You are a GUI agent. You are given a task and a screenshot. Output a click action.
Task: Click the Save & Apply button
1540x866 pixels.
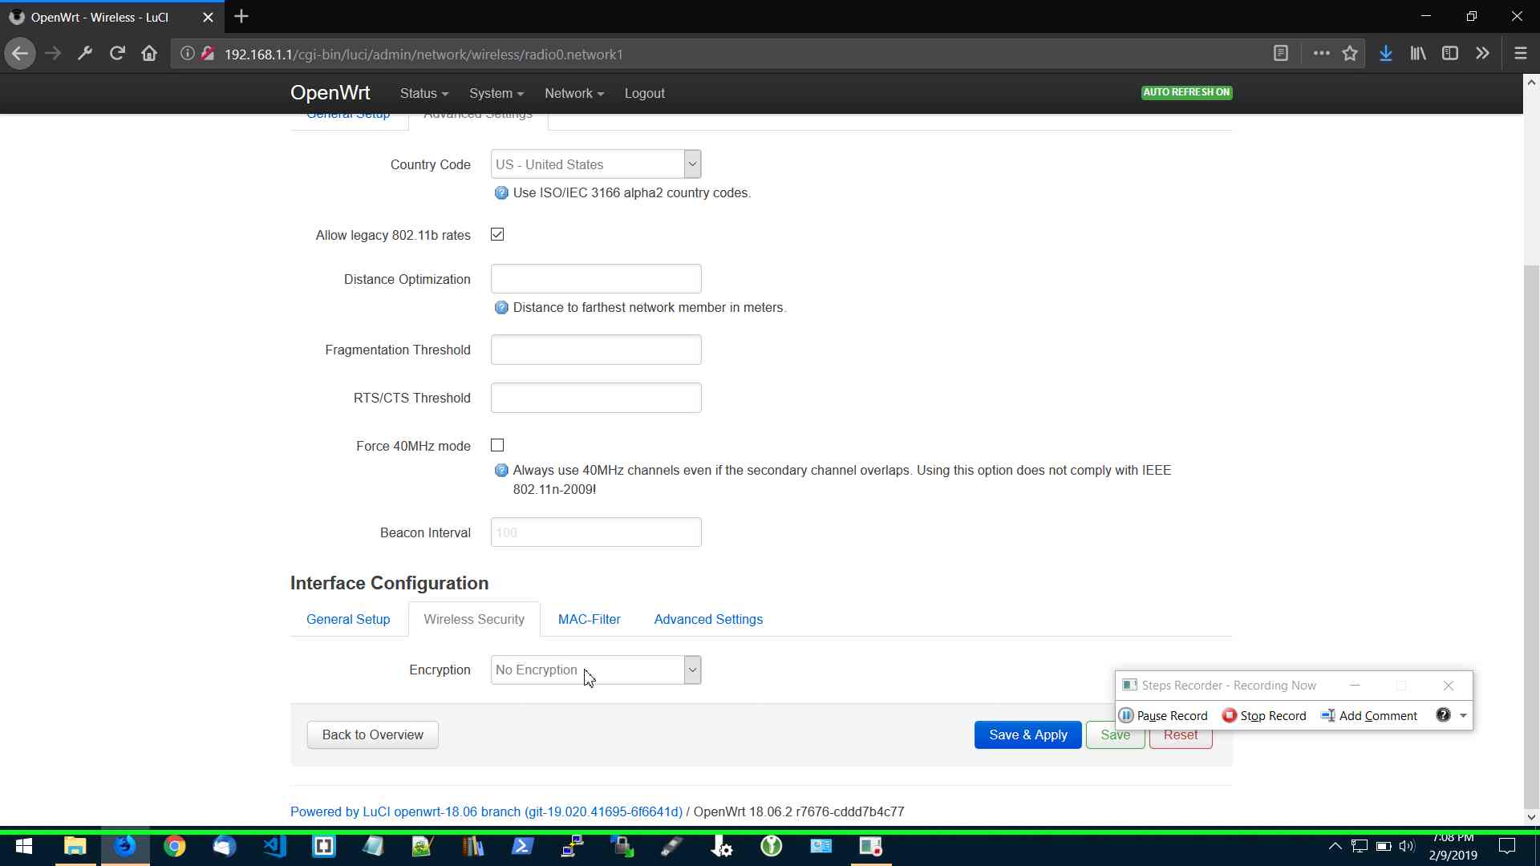pos(1027,734)
